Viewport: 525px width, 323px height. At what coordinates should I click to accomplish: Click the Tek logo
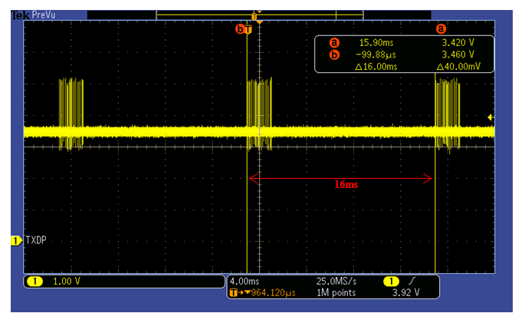point(20,15)
